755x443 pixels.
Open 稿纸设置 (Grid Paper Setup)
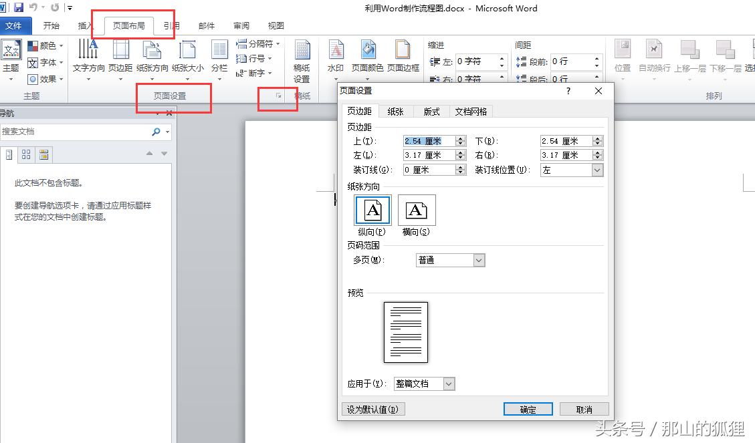[x=302, y=58]
